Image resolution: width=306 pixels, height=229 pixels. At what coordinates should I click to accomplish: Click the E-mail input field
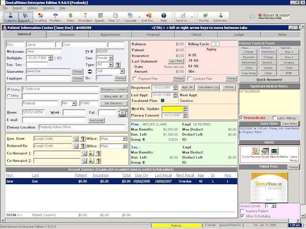tap(54, 120)
